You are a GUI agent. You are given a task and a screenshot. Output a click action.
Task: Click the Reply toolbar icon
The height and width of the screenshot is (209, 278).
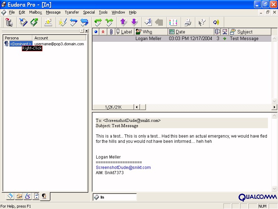(x=74, y=22)
